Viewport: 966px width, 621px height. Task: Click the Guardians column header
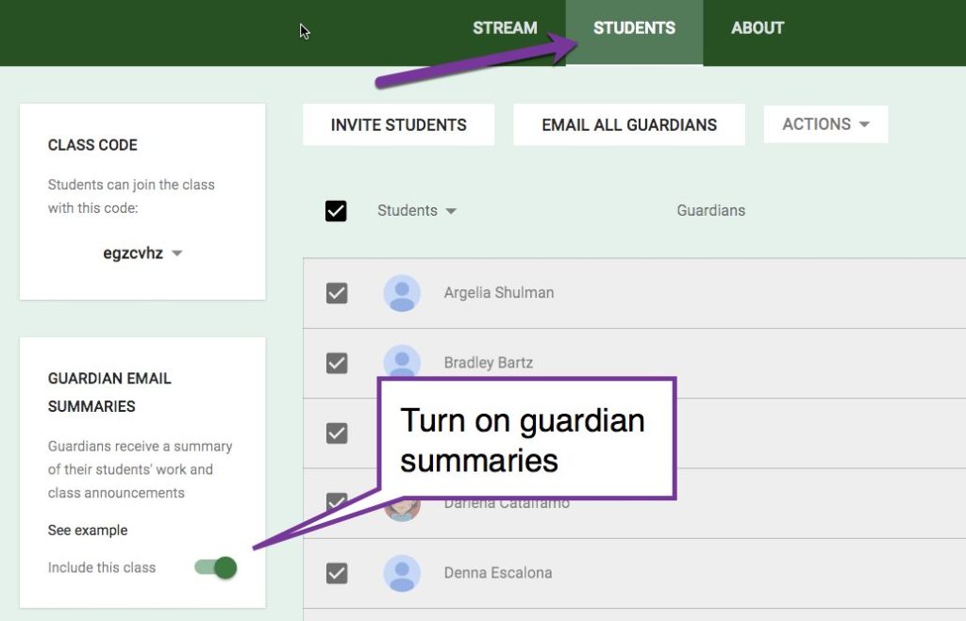(x=710, y=210)
